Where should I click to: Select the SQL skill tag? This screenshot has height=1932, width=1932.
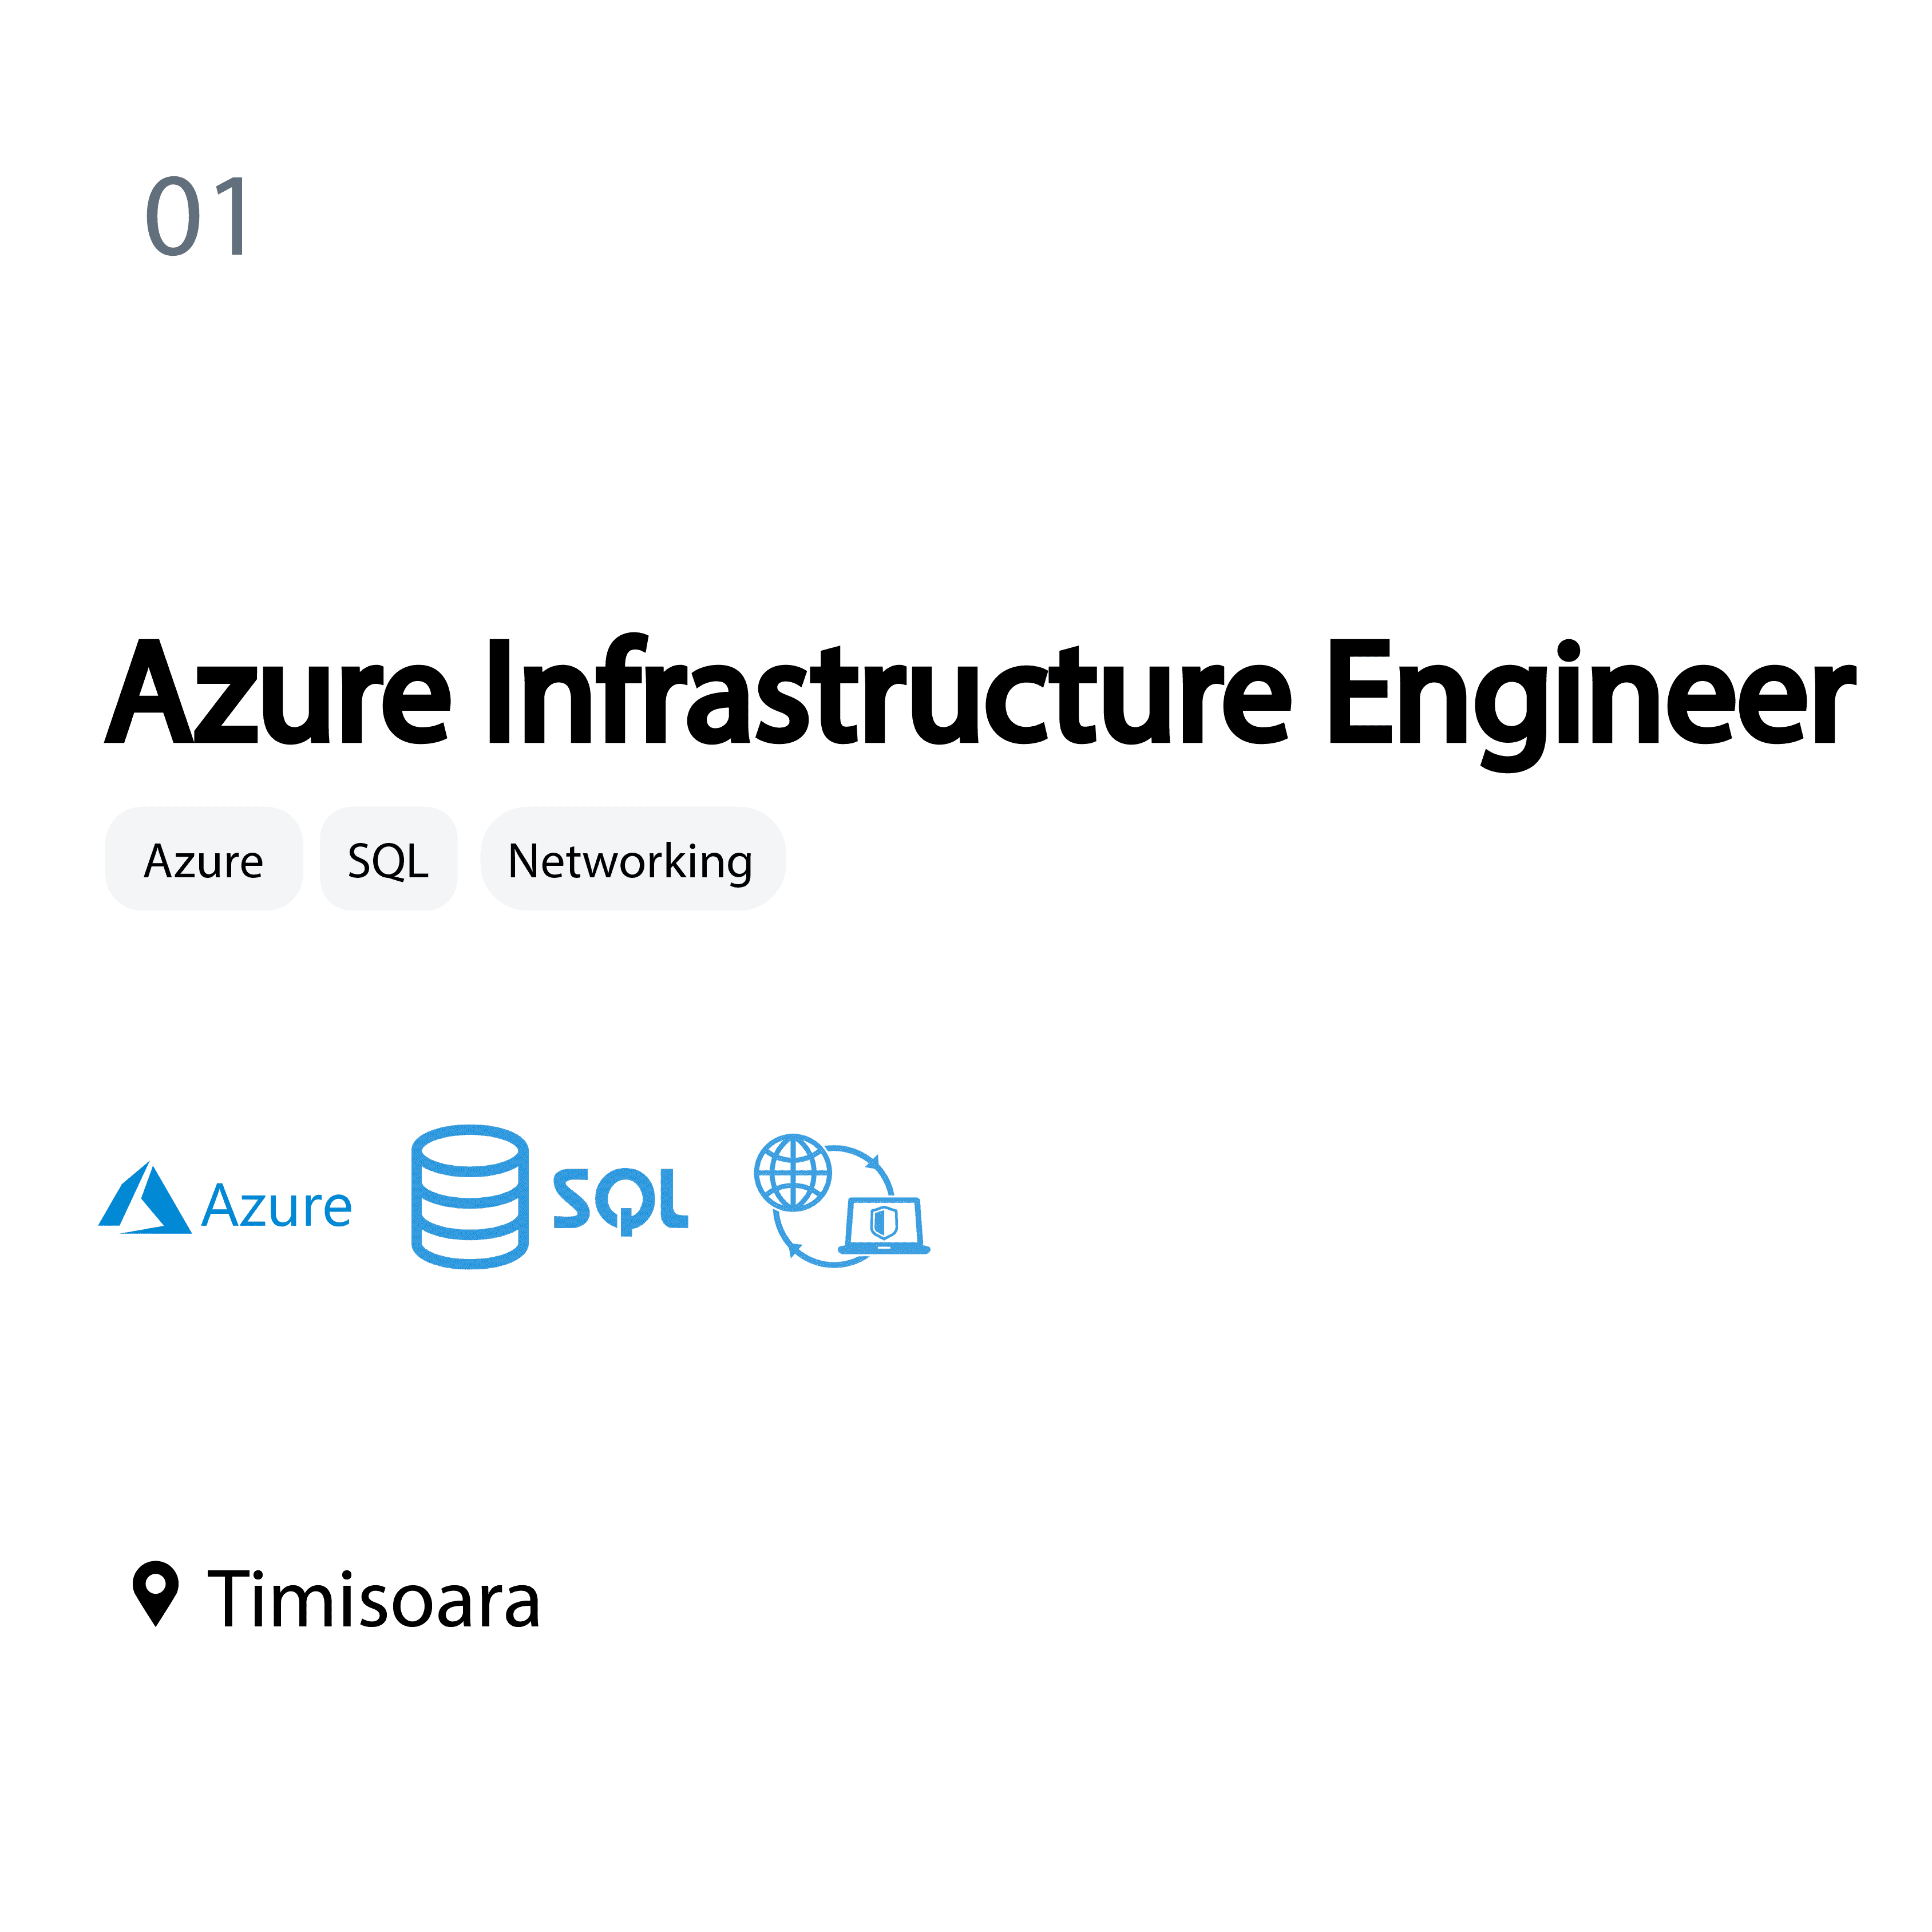pos(388,860)
